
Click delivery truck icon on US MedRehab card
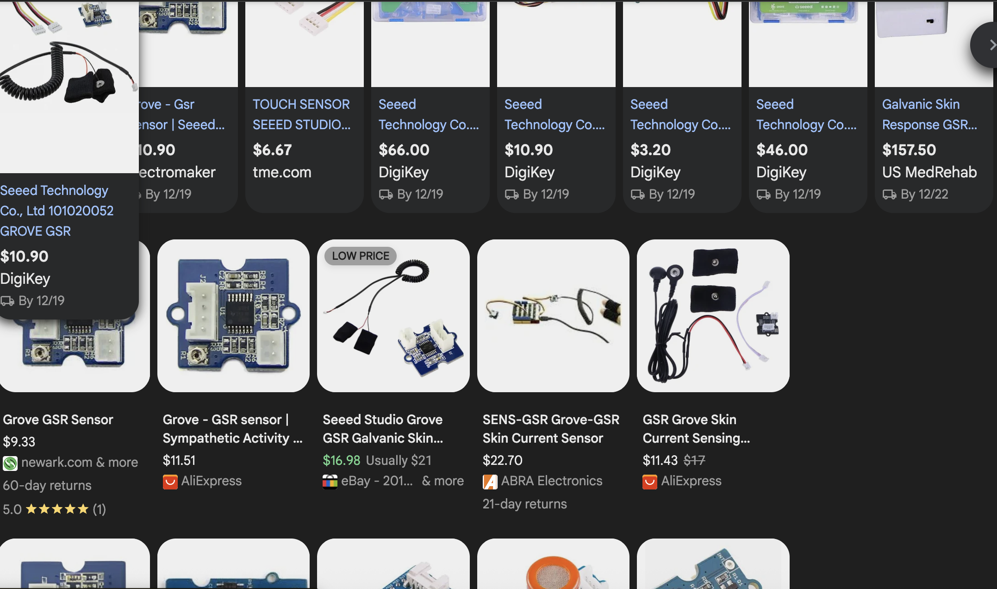click(x=889, y=194)
